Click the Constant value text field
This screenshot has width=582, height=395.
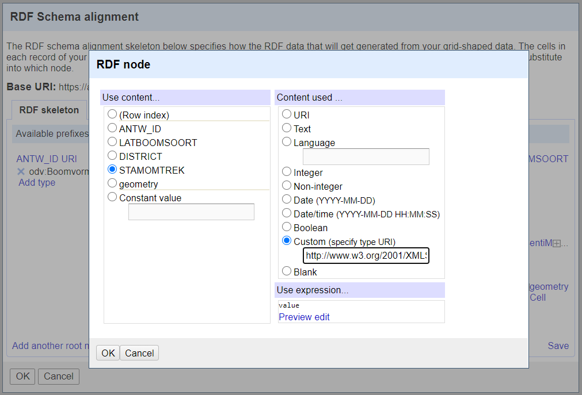pyautogui.click(x=191, y=212)
